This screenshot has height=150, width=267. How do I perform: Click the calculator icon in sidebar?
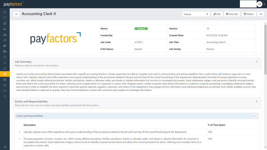coord(5,23)
